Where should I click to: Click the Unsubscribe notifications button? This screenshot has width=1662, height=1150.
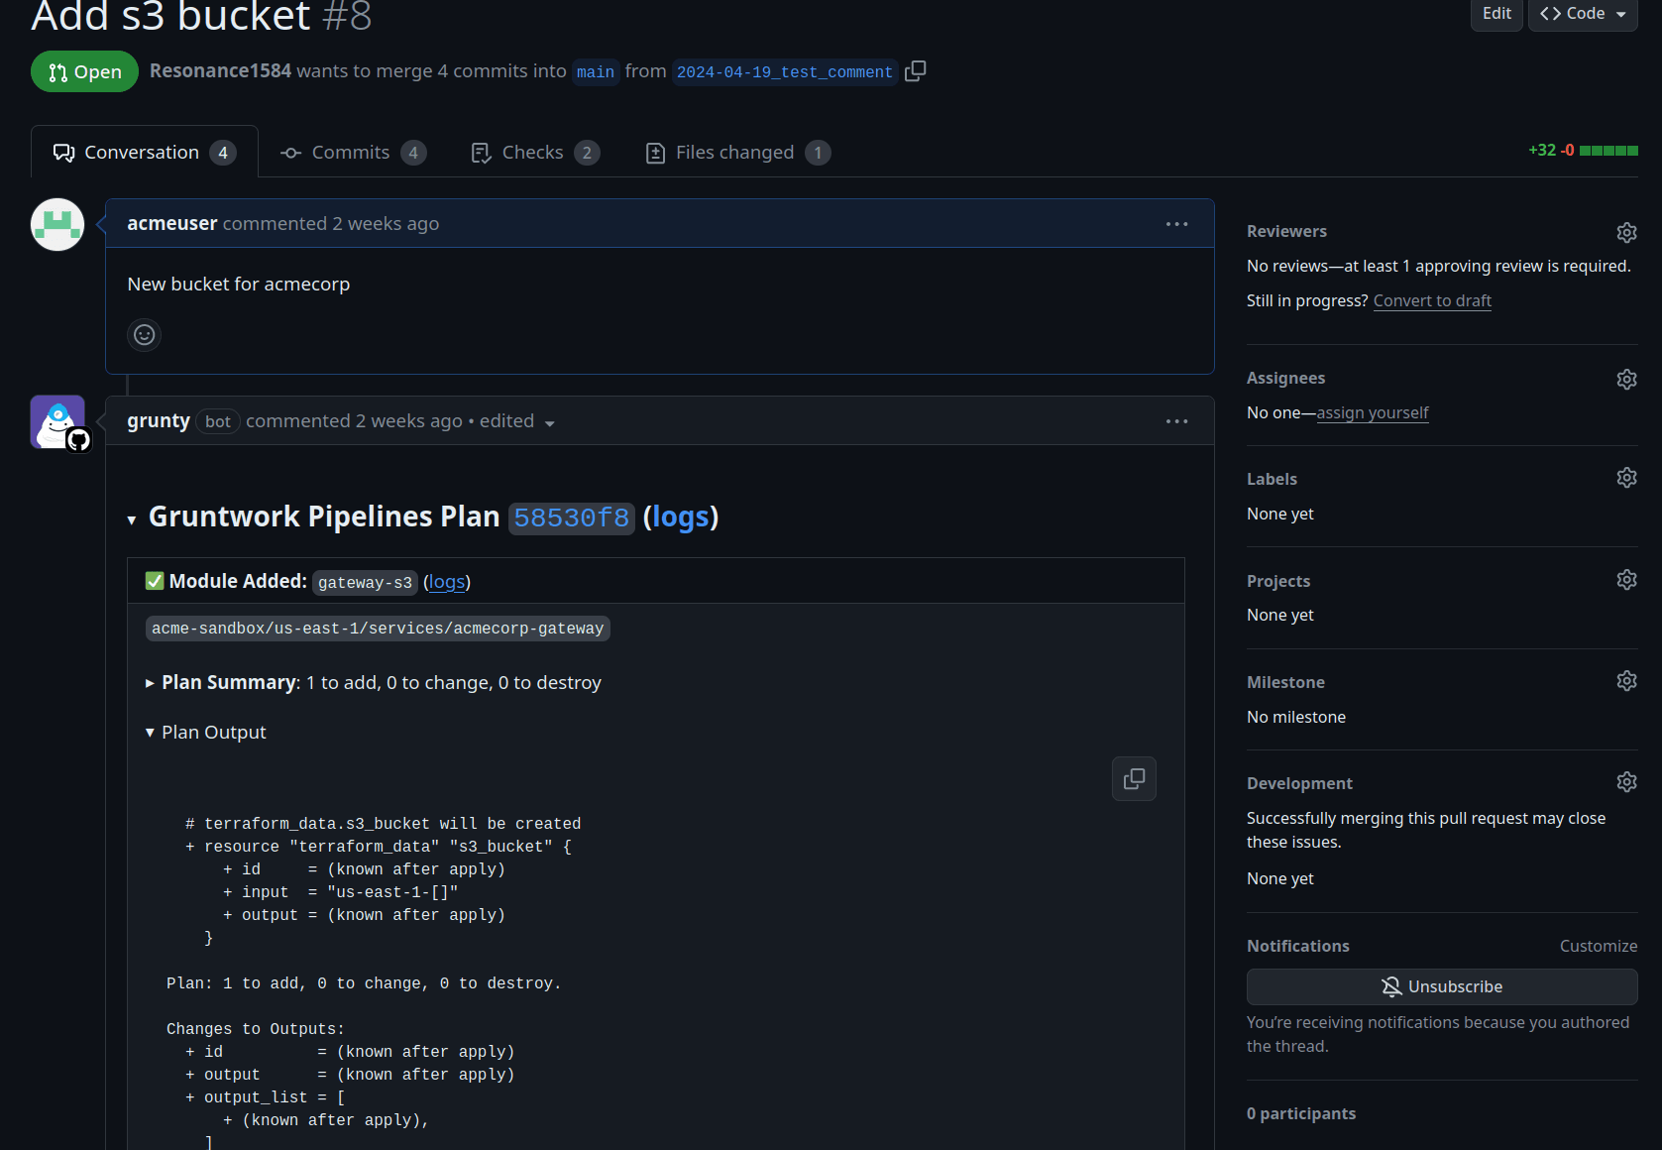pos(1441,986)
